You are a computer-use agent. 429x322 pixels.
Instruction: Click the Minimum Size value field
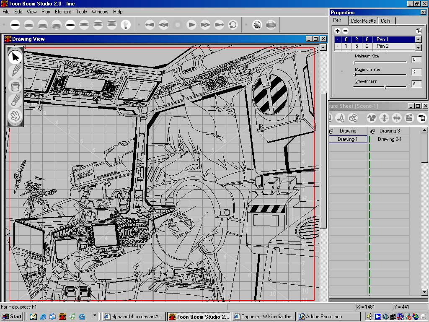point(416,60)
